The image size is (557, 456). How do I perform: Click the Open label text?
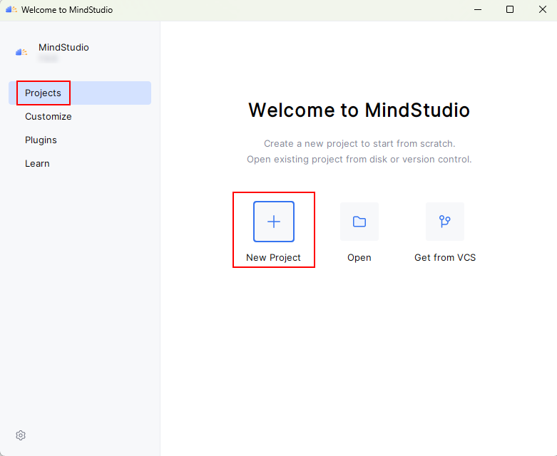point(359,258)
